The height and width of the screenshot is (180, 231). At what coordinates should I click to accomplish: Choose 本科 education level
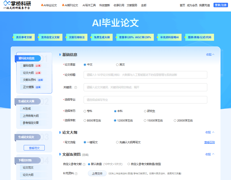tap(115, 111)
